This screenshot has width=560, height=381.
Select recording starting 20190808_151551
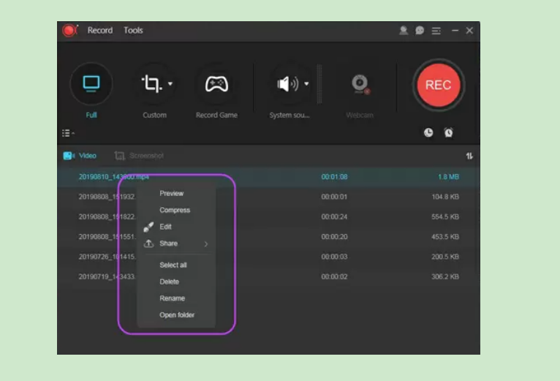tap(107, 237)
